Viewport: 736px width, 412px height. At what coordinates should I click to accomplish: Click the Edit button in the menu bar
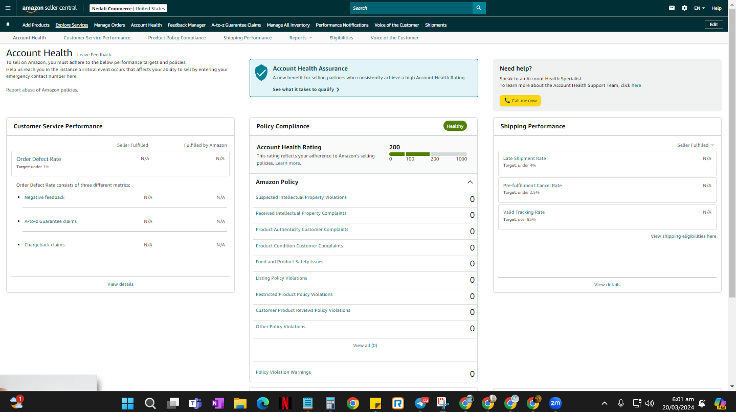coord(714,25)
